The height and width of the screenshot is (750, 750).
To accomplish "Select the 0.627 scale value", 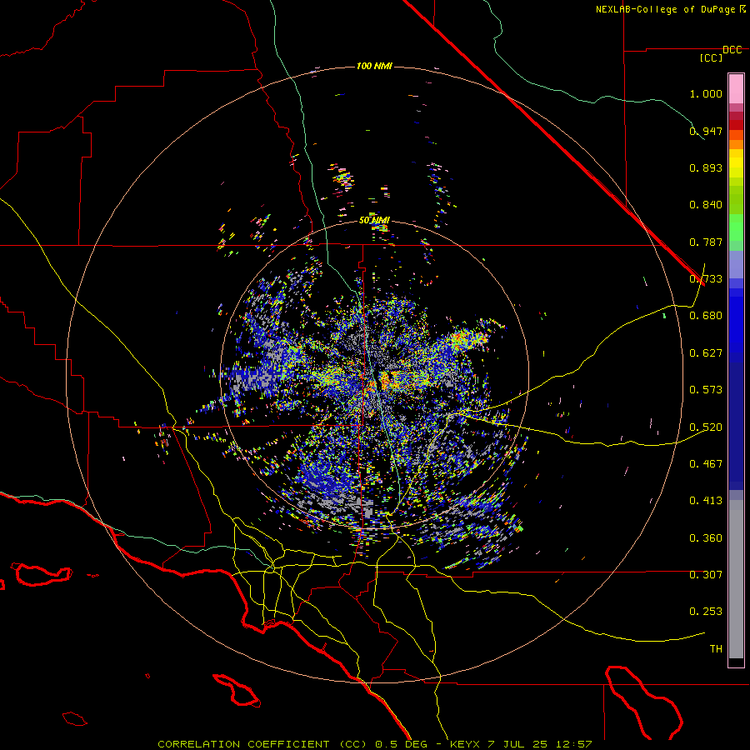I will (x=706, y=353).
